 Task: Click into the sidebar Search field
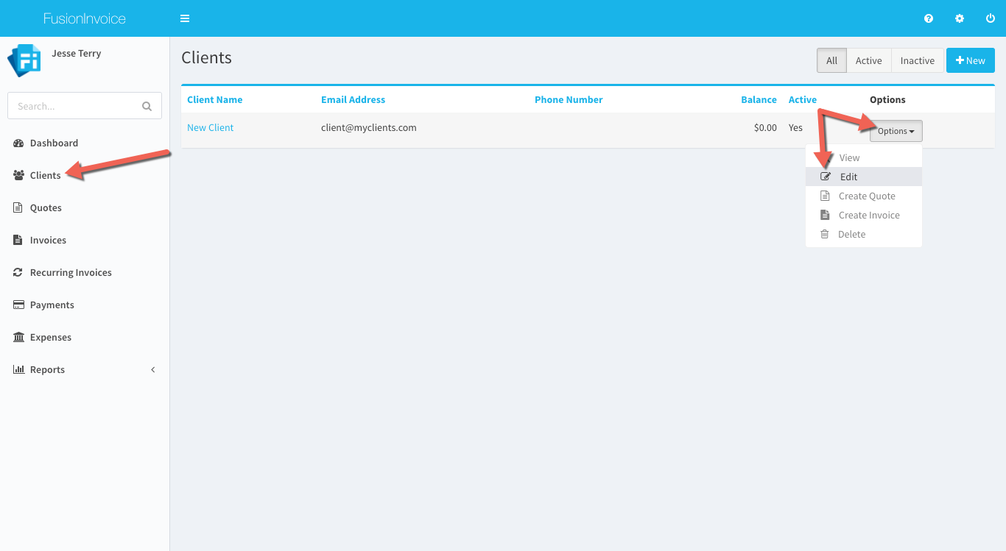click(74, 106)
